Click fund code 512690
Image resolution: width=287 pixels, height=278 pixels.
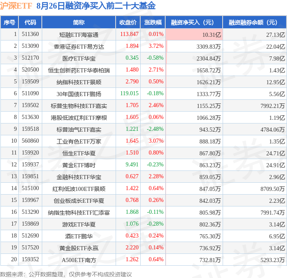(x=30, y=235)
